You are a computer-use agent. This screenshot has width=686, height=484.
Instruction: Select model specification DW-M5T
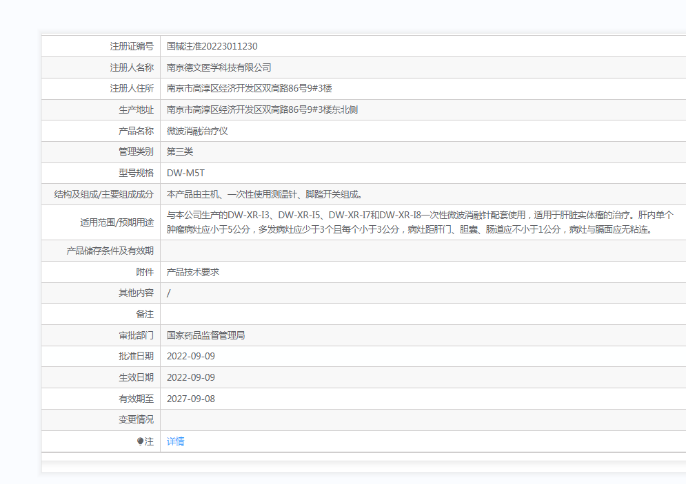pos(185,173)
